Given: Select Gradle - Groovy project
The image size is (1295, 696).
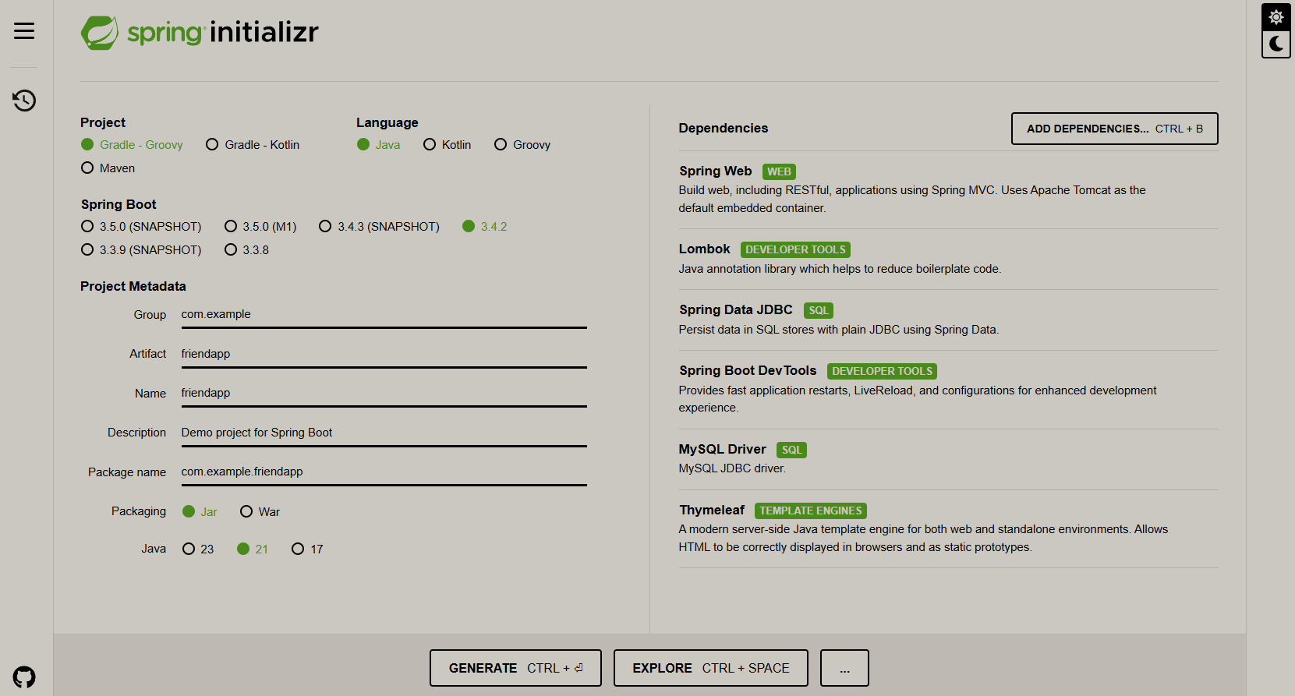Looking at the screenshot, I should tap(133, 145).
